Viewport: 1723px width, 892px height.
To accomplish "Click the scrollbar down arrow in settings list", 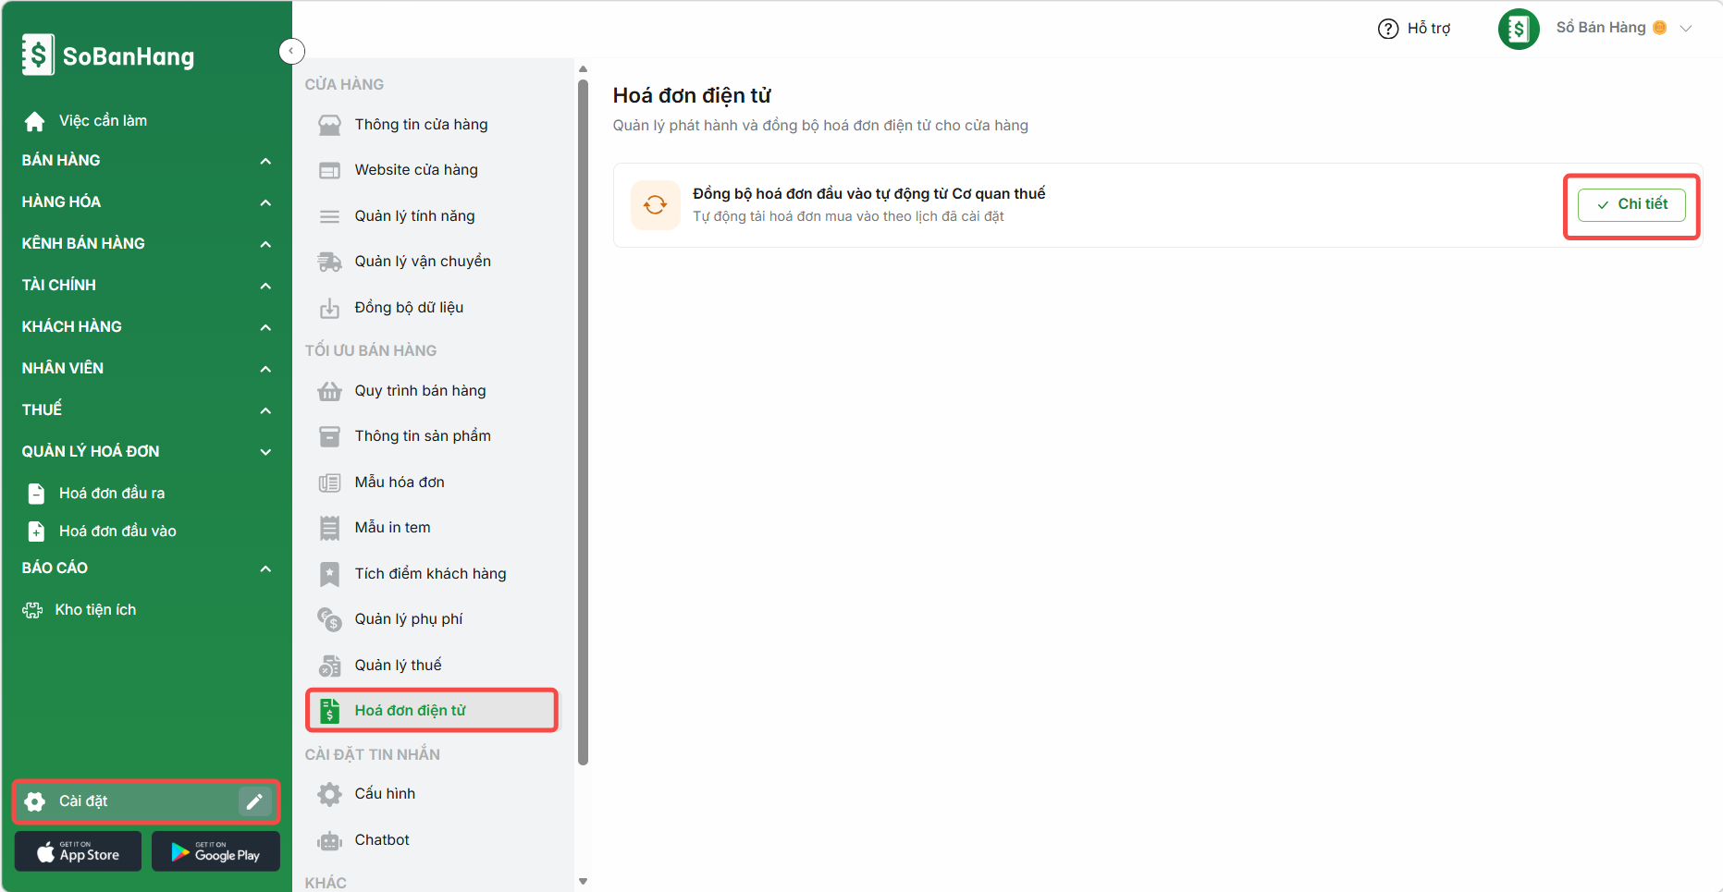I will 583,882.
